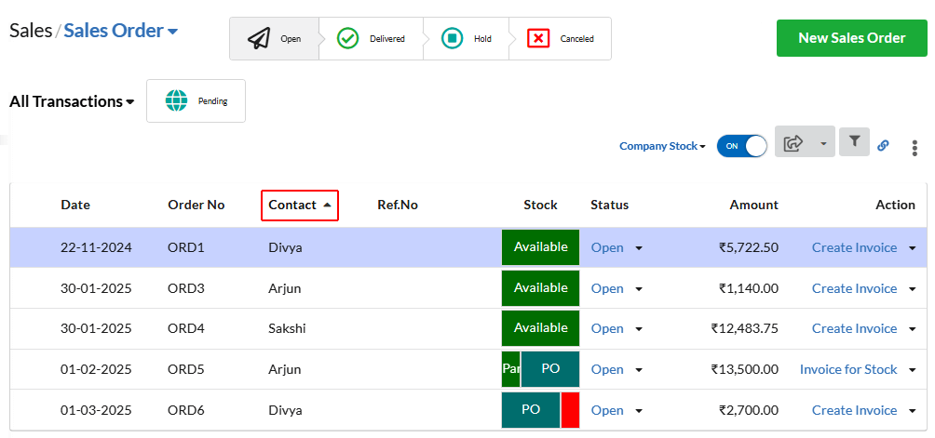The image size is (935, 438).
Task: Click the green checkmark Delivered icon
Action: (347, 39)
